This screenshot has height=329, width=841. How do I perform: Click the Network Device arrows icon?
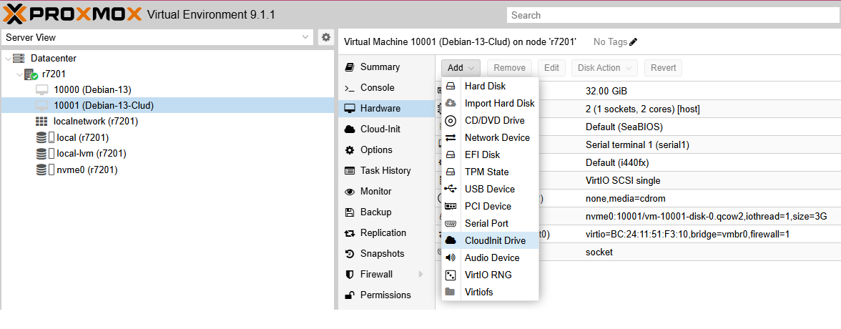click(451, 137)
